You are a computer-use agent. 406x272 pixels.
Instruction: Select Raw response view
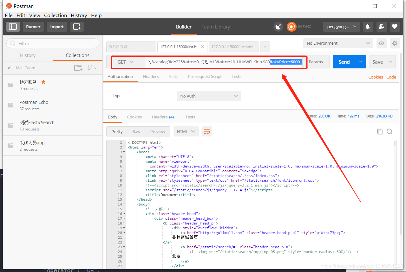coord(136,131)
